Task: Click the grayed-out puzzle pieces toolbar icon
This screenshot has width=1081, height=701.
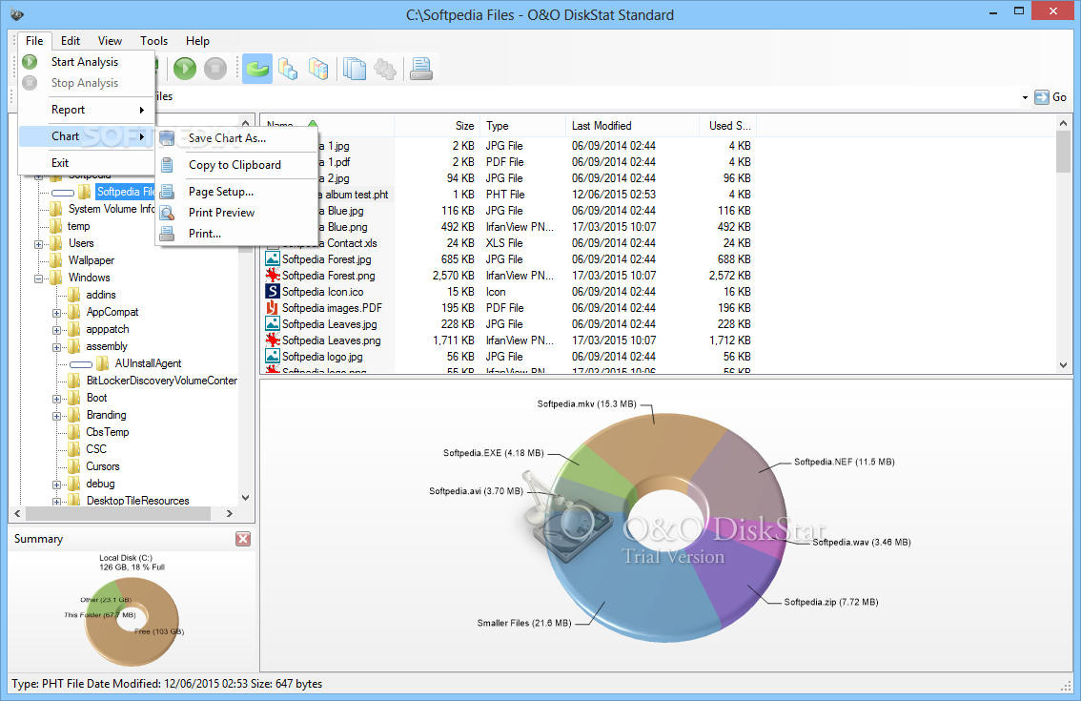Action: 385,69
